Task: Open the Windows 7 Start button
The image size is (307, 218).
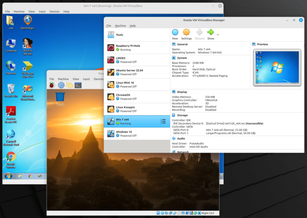Action: 8,176
